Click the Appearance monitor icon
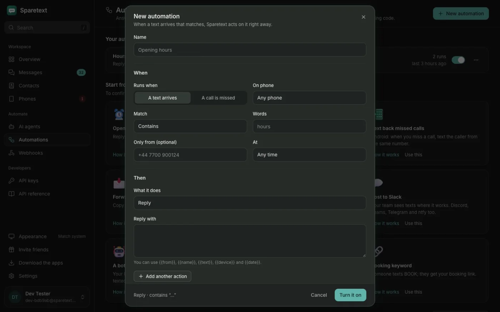The height and width of the screenshot is (312, 500). [x=11, y=236]
